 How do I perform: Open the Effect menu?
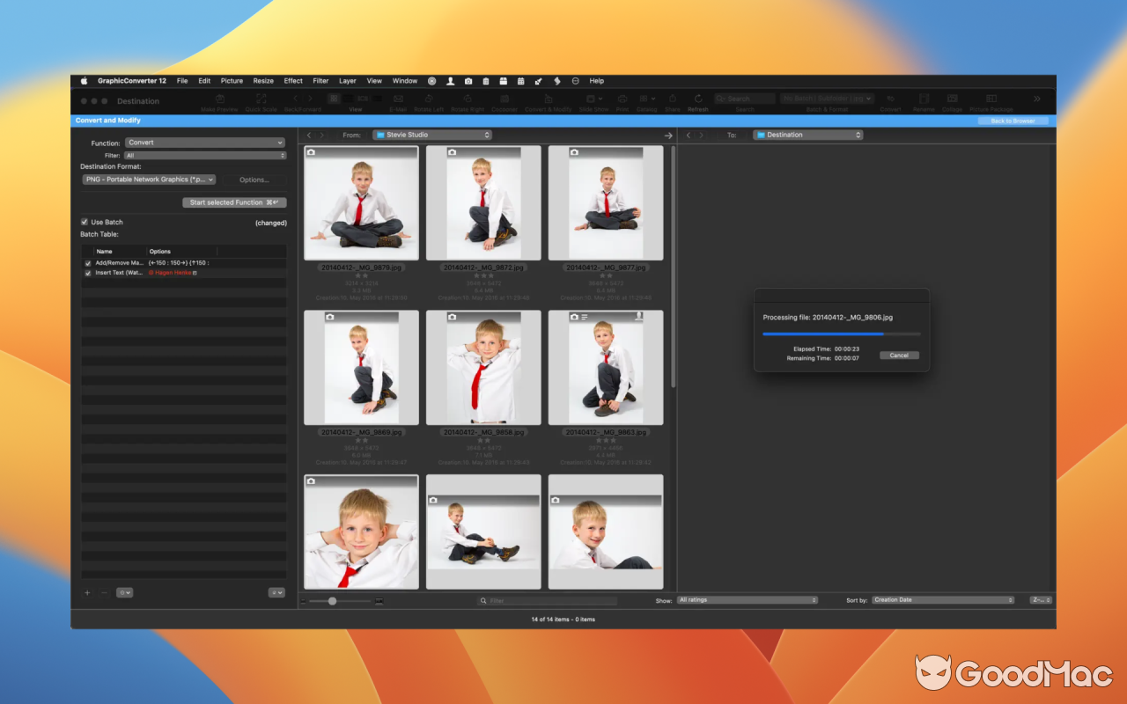pyautogui.click(x=292, y=80)
